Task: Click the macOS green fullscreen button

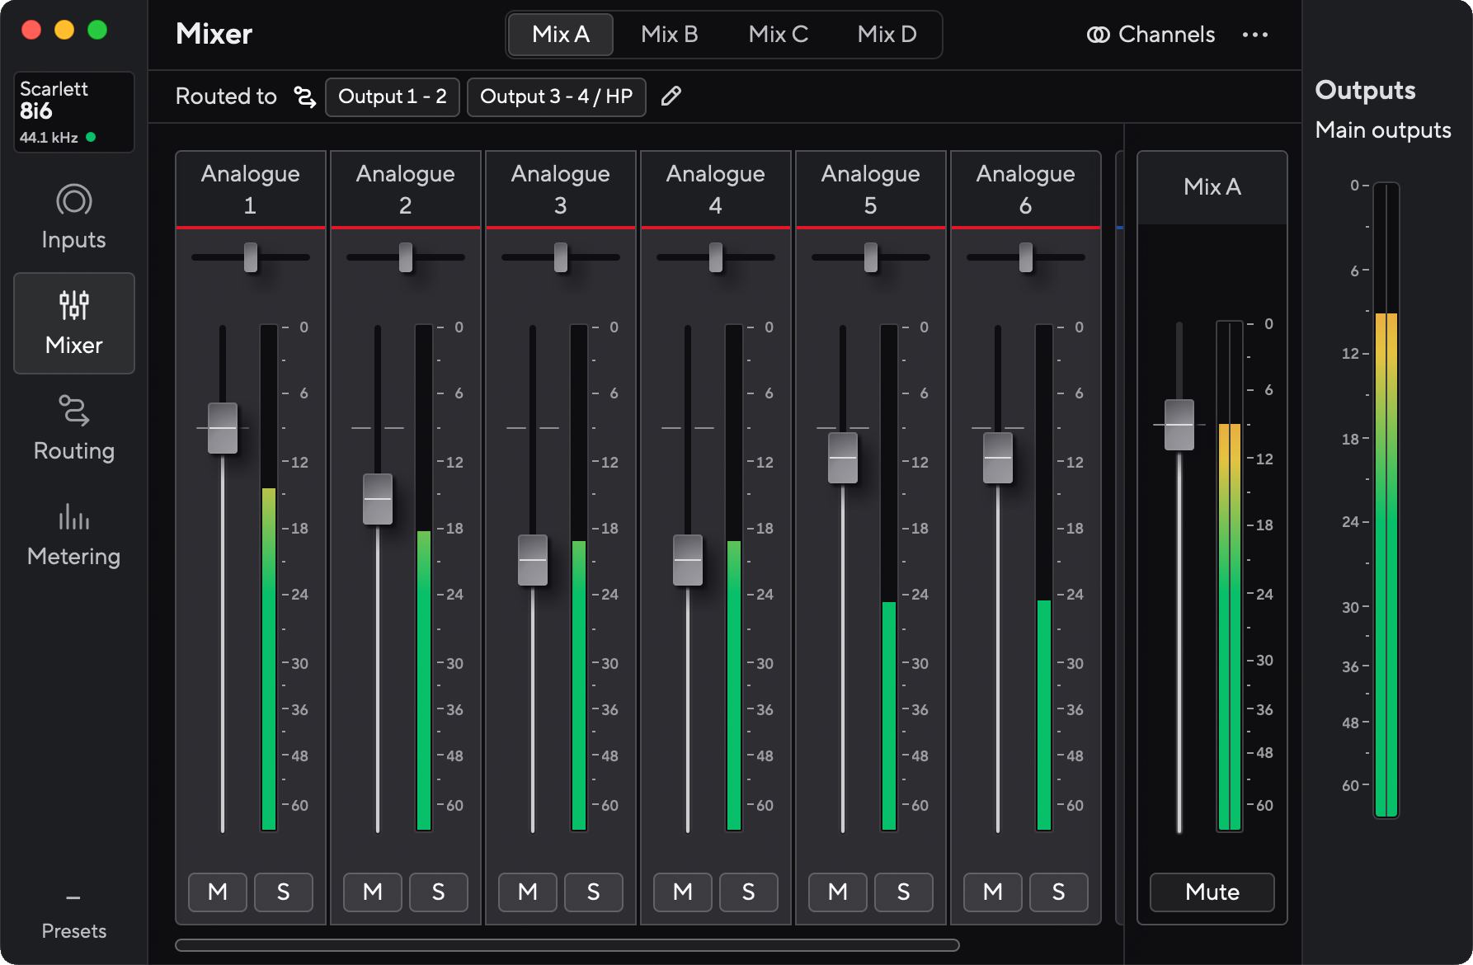Action: tap(97, 30)
